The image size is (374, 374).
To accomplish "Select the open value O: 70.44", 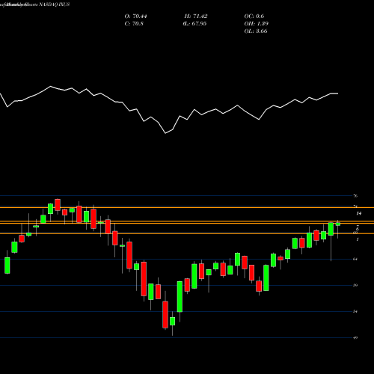I will tap(135, 16).
